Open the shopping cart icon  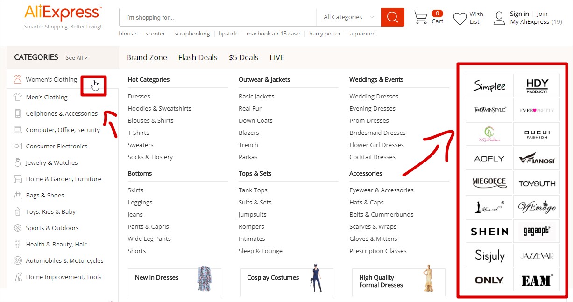(x=421, y=18)
